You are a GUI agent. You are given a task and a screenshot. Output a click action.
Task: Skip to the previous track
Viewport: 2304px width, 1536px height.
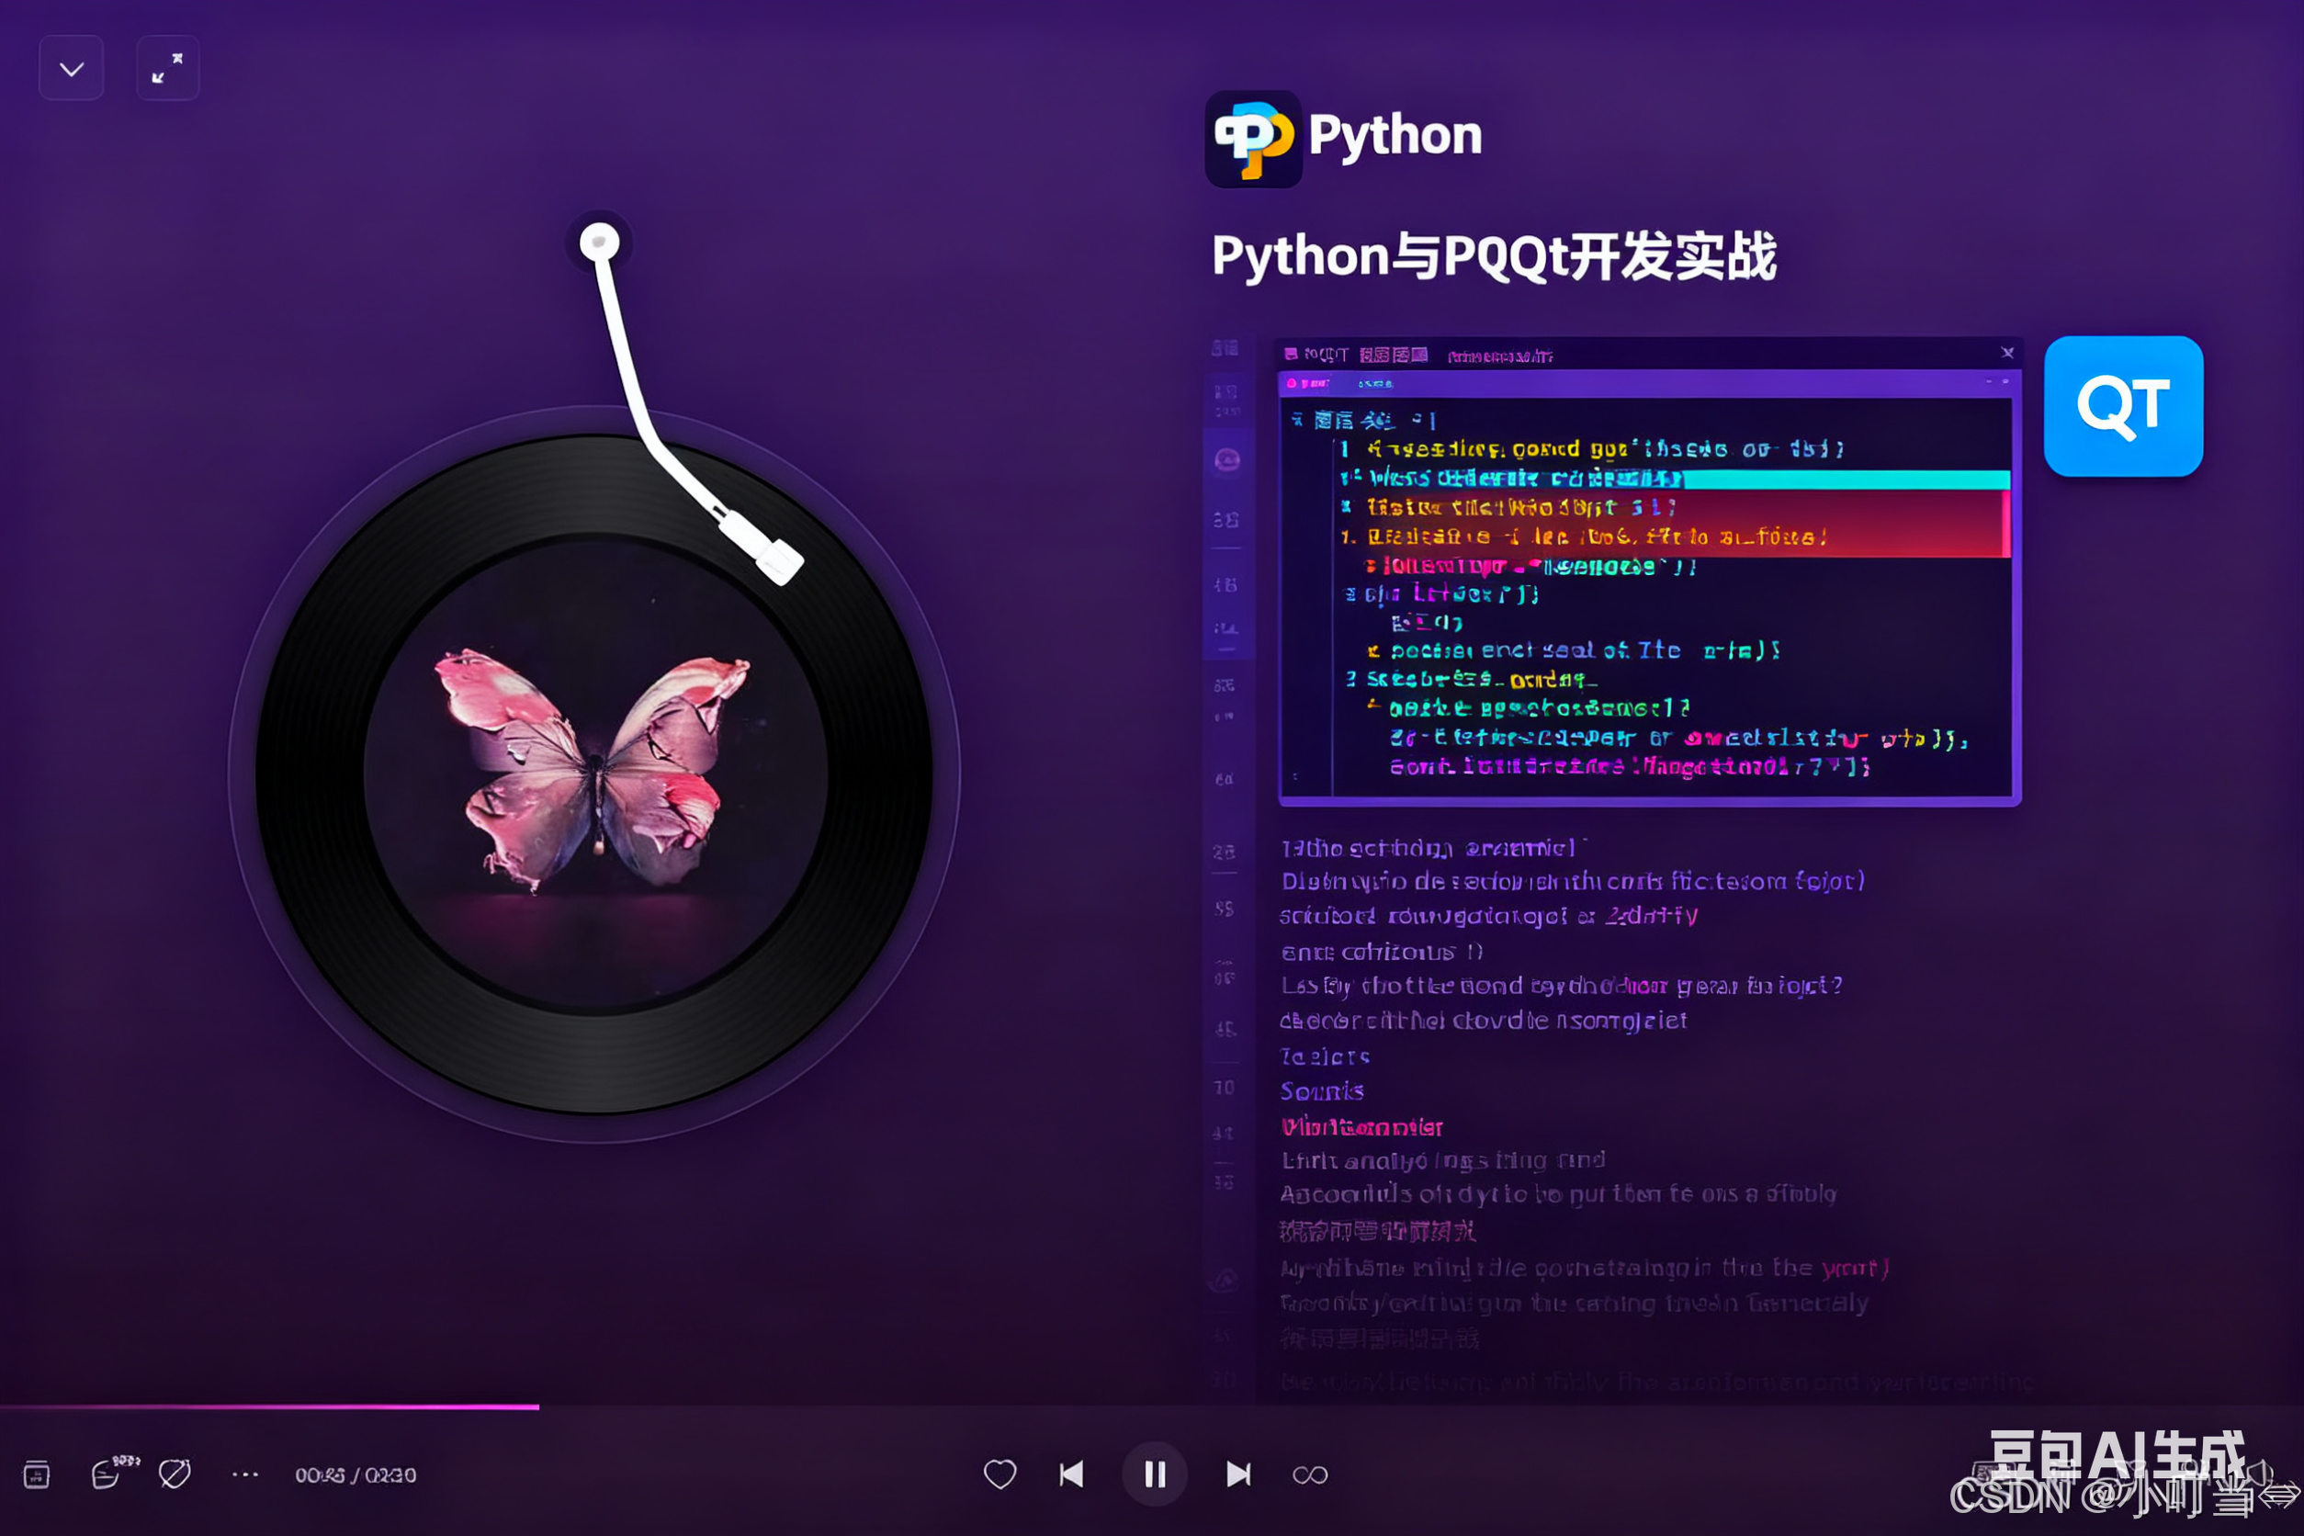(x=1072, y=1474)
